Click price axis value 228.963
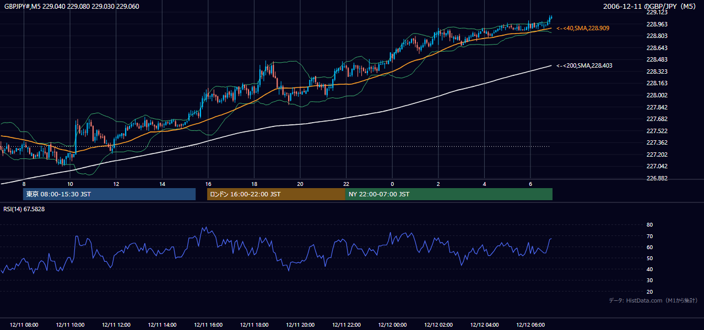Screen dimensions: 704x330 657,24
